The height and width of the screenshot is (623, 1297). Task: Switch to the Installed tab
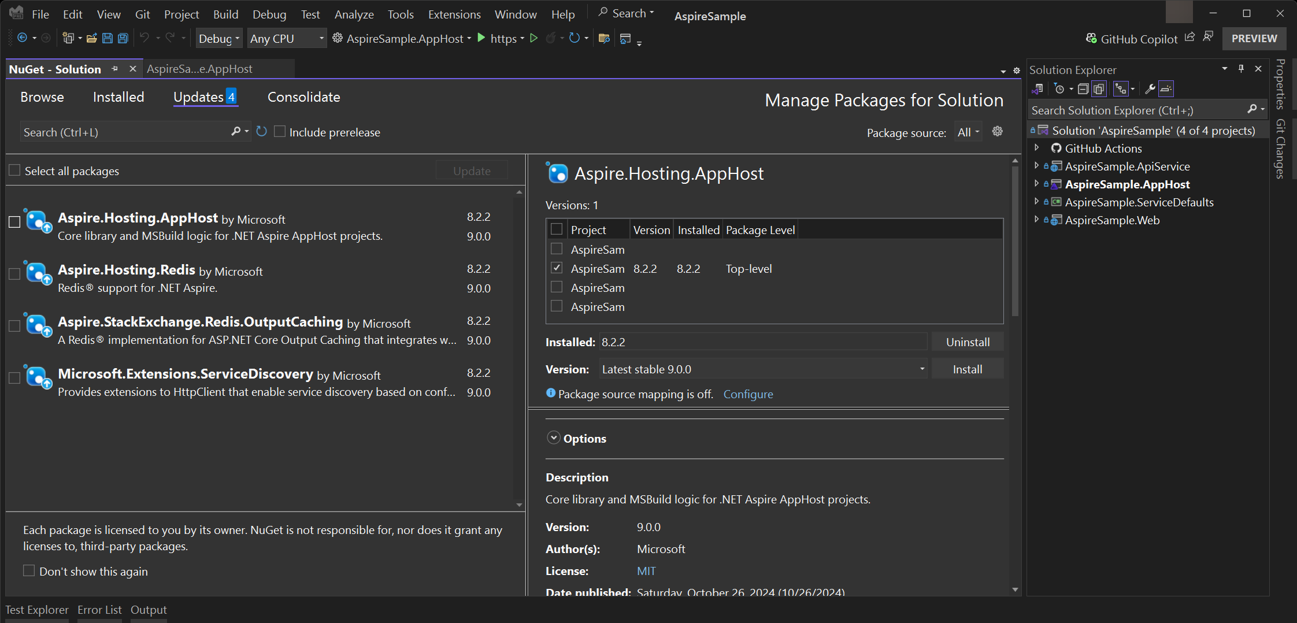(118, 97)
